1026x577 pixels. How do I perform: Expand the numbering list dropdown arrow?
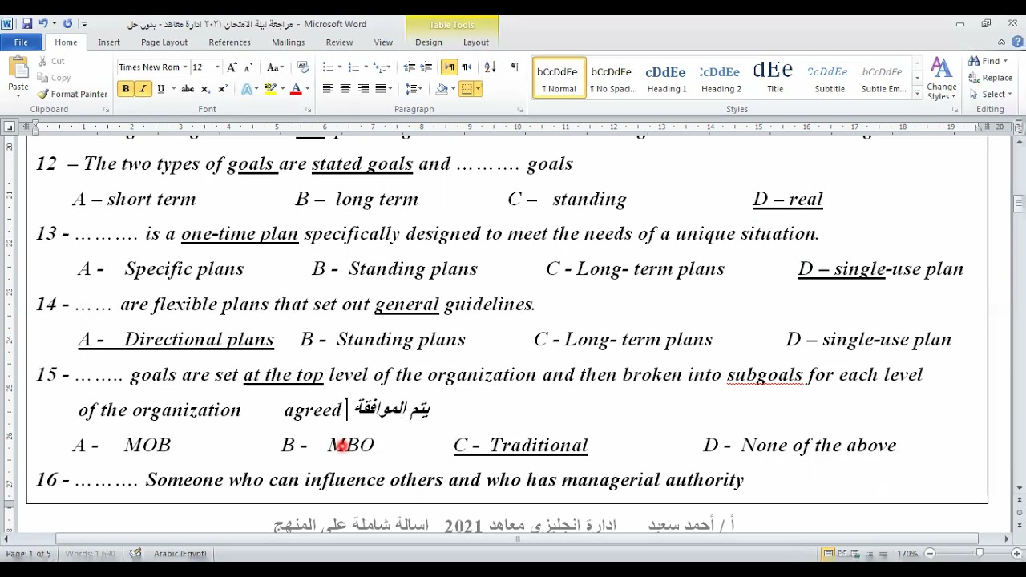(366, 67)
